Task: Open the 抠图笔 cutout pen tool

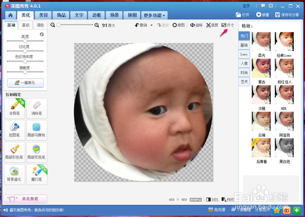Action: click(x=14, y=130)
